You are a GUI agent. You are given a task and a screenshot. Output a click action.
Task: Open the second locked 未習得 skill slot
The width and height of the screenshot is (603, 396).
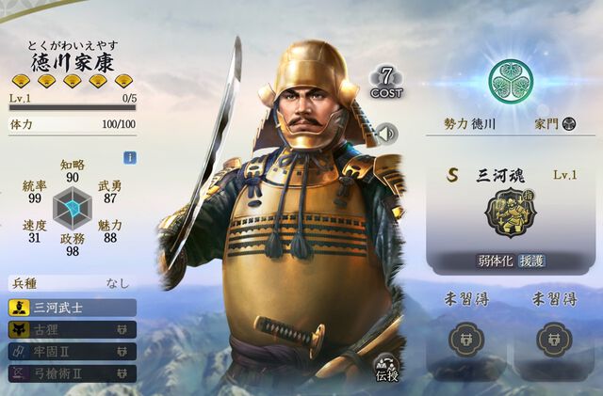pyautogui.click(x=554, y=340)
